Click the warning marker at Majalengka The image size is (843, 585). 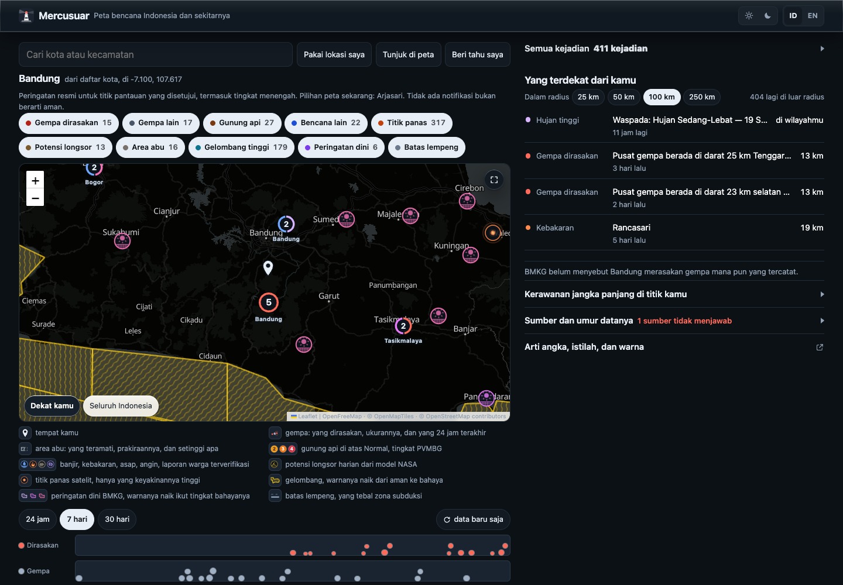[x=411, y=215]
